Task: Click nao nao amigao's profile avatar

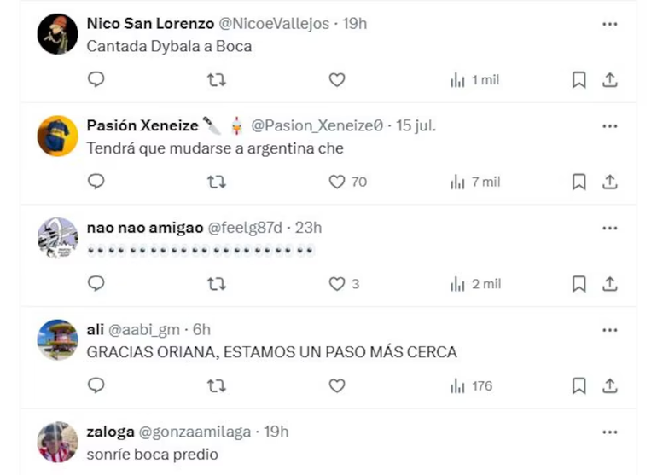Action: click(58, 238)
